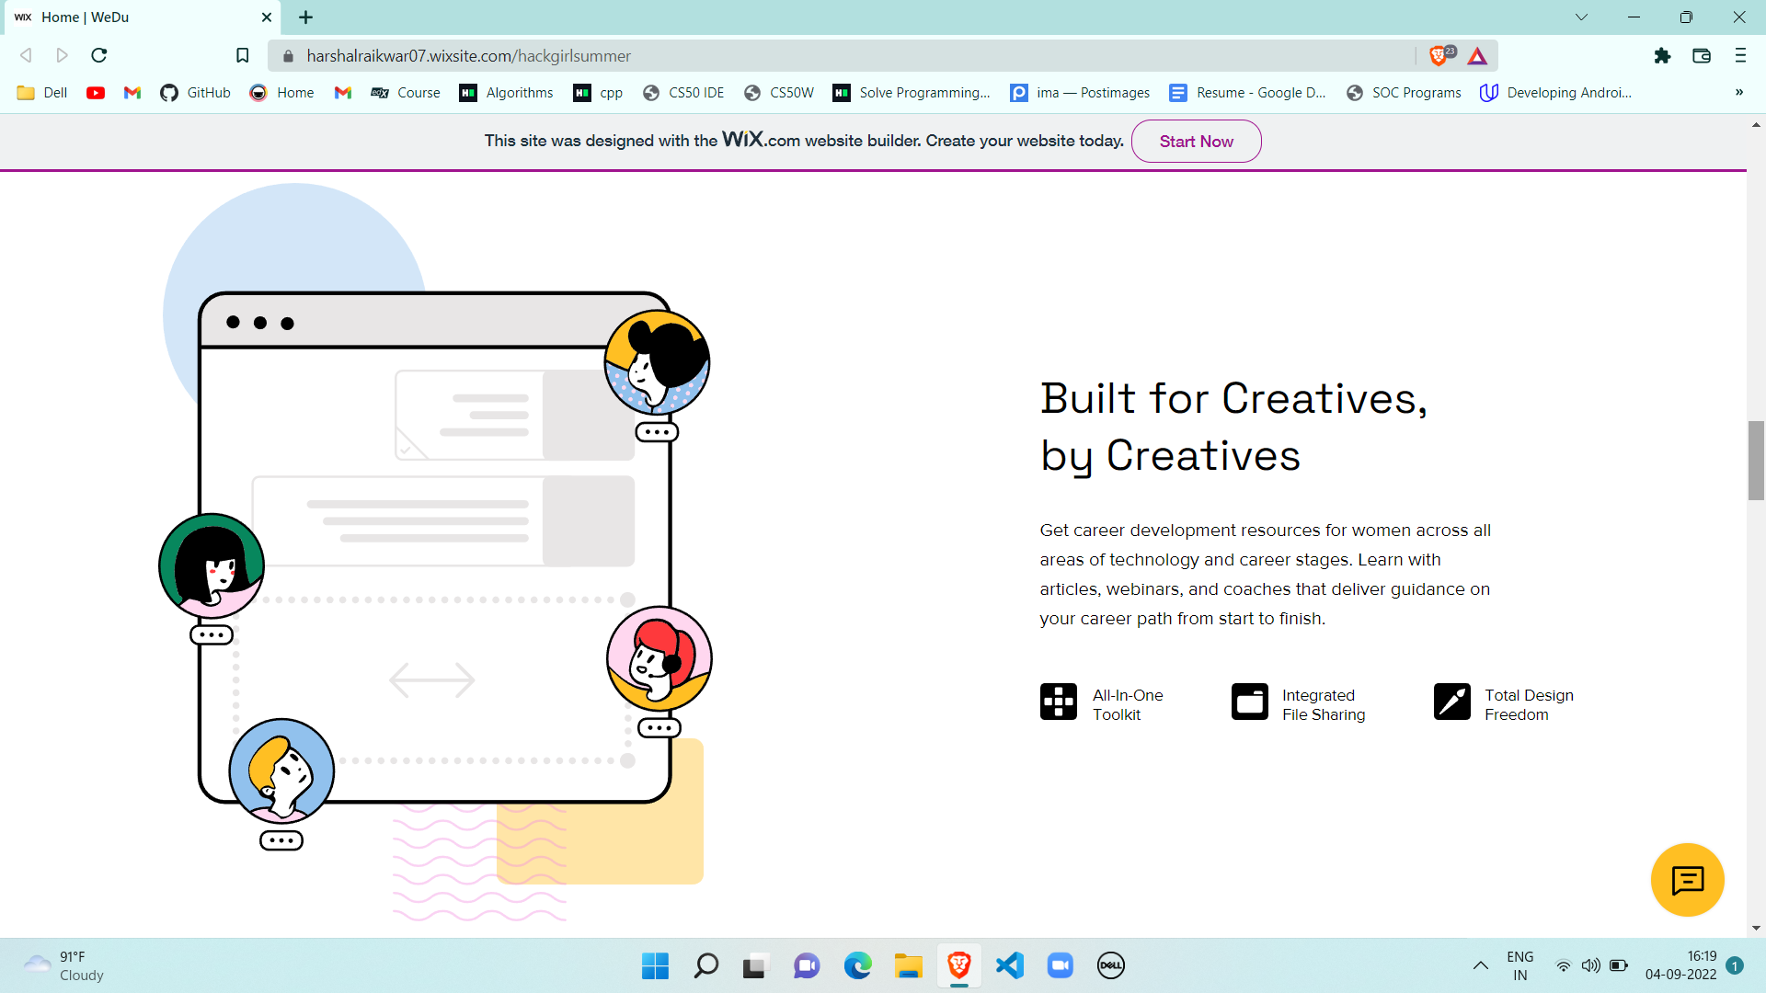Open the browser extensions puzzle icon

(1662, 56)
